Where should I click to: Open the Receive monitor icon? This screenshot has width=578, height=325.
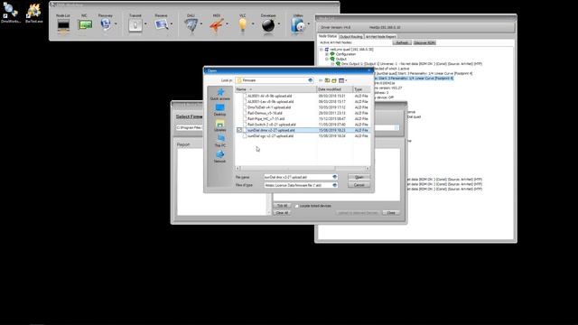tap(161, 24)
